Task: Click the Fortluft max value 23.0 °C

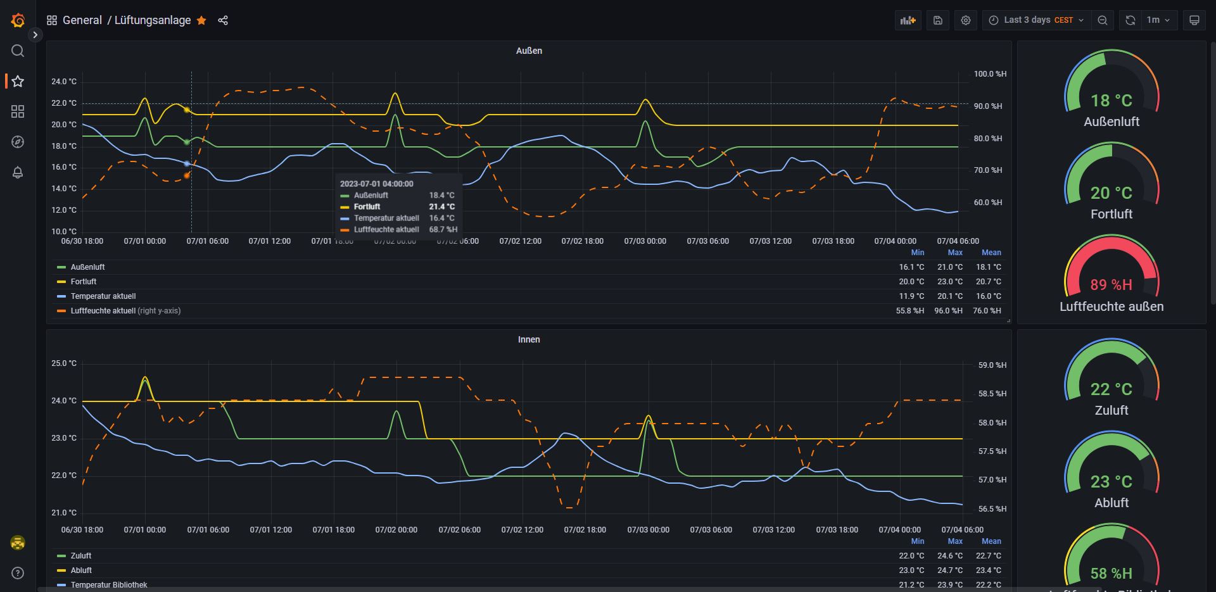Action: pos(950,282)
